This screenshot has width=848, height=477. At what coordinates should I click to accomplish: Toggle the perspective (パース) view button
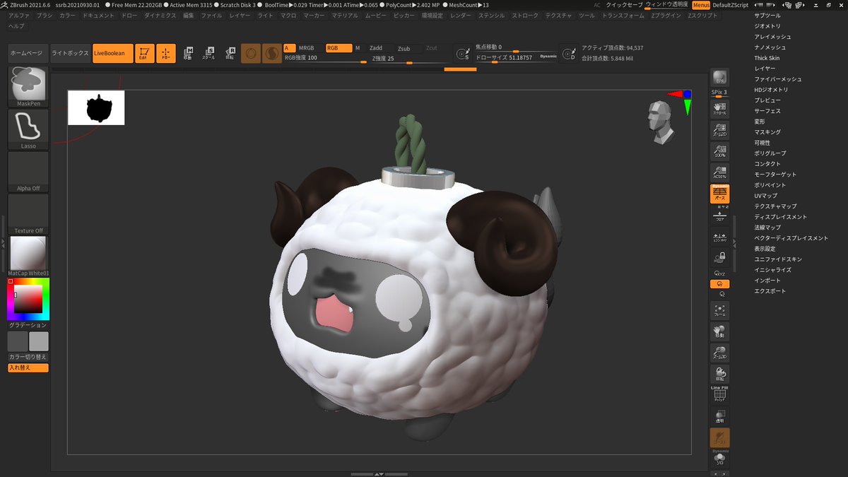[x=719, y=194]
